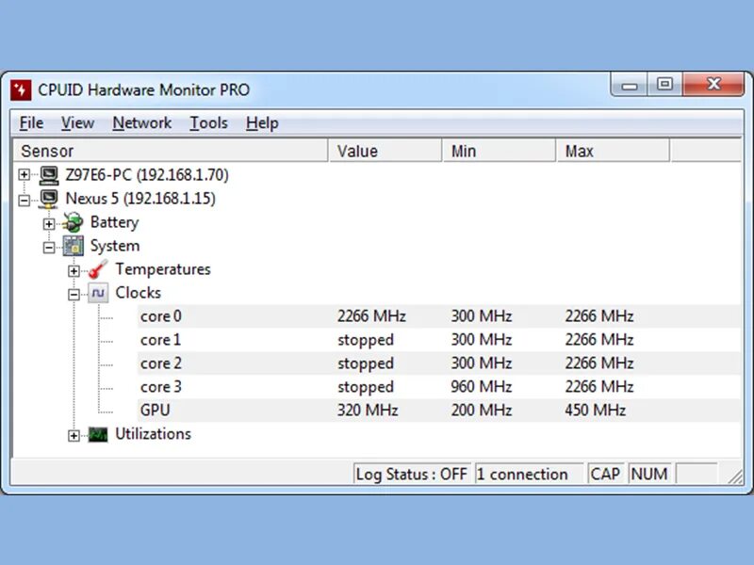Viewport: 754px width, 565px height.
Task: Click the Clocks waveform icon
Action: (x=98, y=293)
